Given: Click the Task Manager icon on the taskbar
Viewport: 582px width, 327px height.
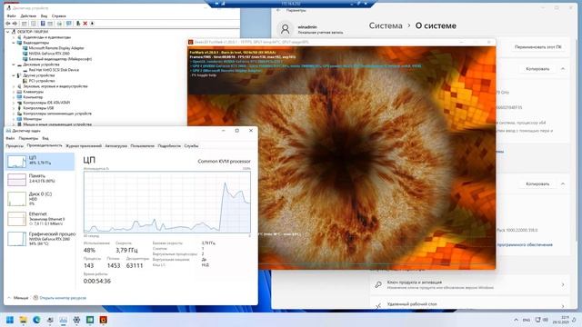Looking at the screenshot, I should click(x=63, y=320).
